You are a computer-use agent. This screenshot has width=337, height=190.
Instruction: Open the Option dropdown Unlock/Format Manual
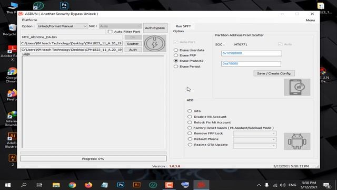pos(62,26)
